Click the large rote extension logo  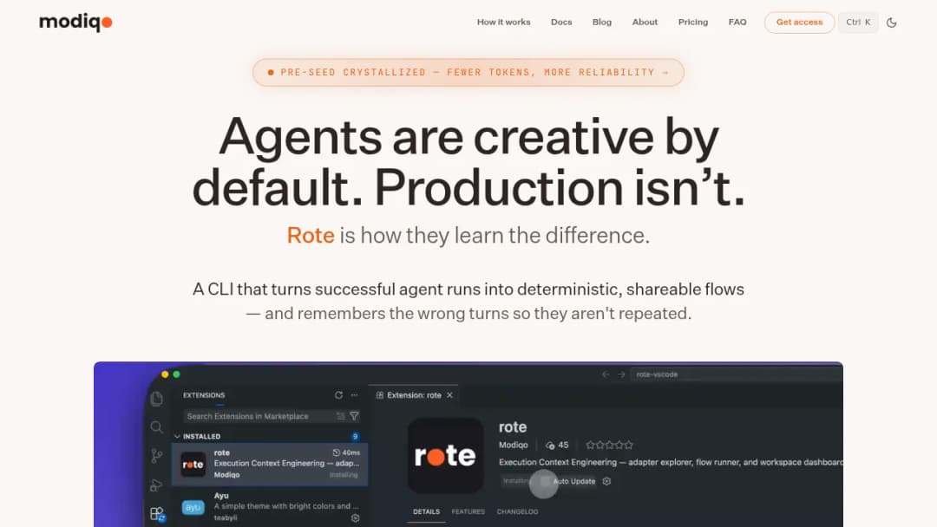(445, 455)
